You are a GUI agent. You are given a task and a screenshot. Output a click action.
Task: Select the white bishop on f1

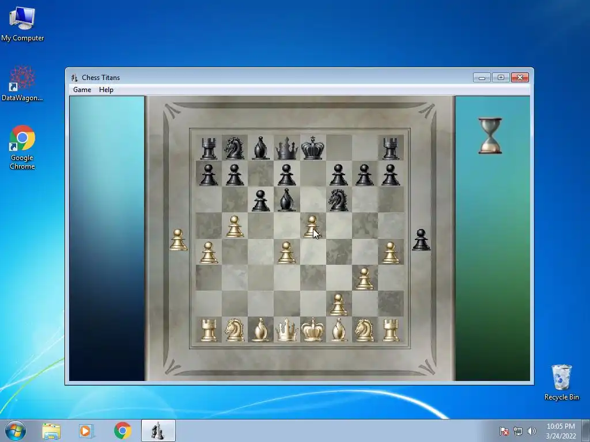click(x=338, y=330)
